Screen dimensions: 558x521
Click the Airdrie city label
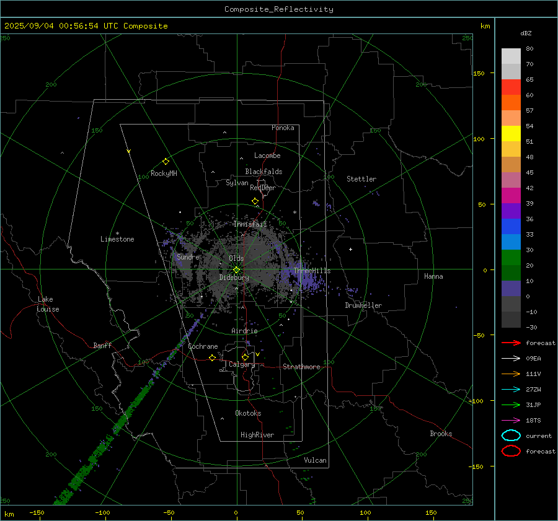(x=244, y=331)
